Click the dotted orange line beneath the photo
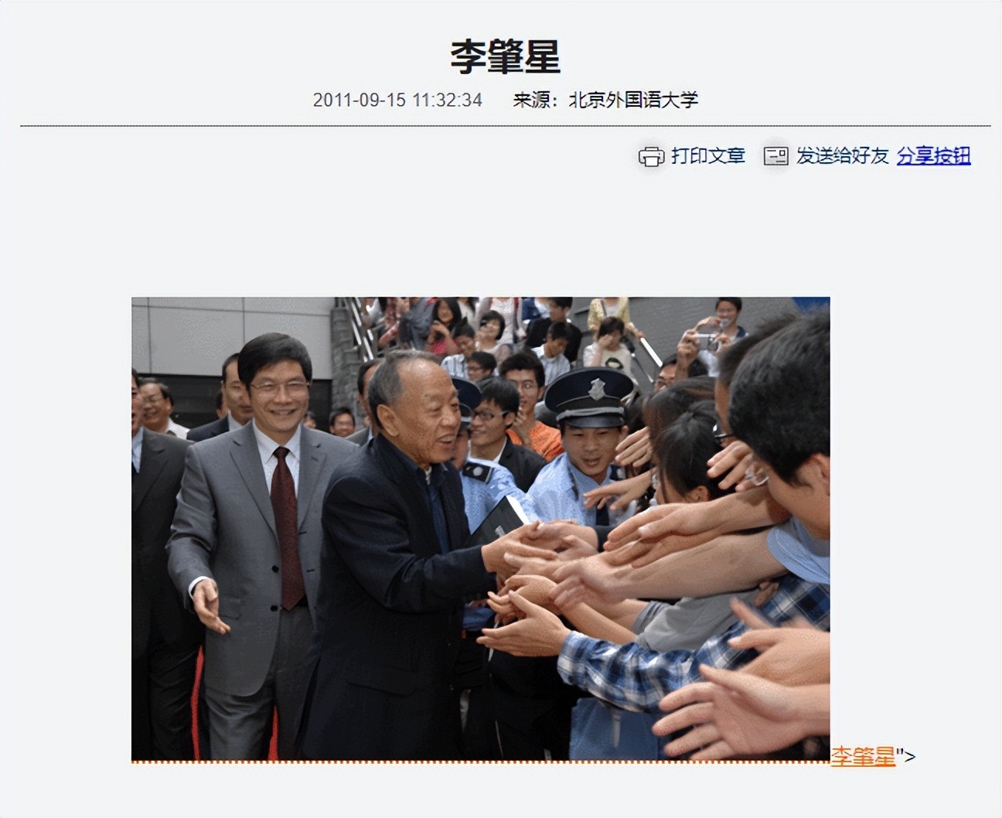 coord(480,762)
